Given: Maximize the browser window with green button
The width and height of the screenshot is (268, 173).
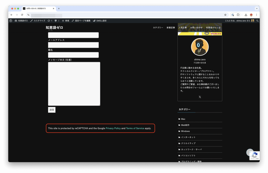Looking at the screenshot, I should (18, 9).
